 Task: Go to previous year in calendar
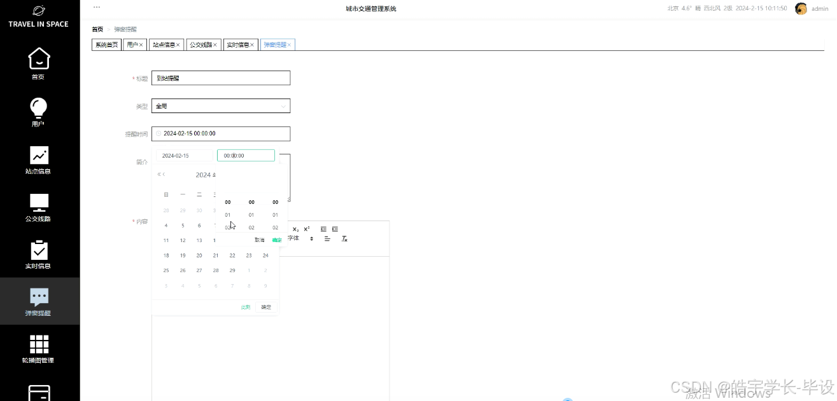click(x=159, y=174)
